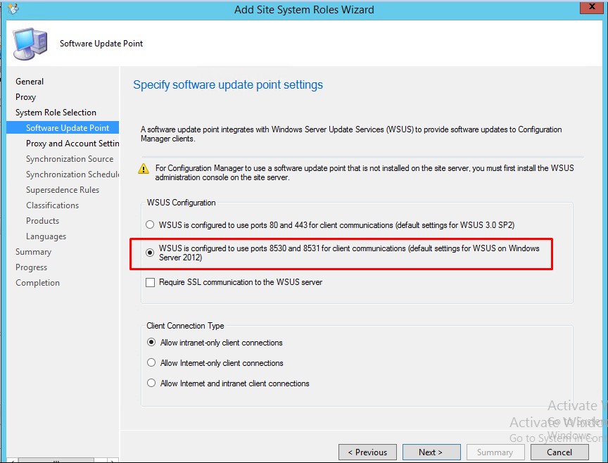Screen dimensions: 608x463
Task: Enable Require SSL communication to WSUS server
Action: (150, 283)
